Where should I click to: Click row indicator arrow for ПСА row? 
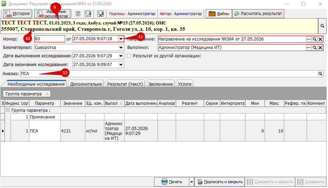point(3,131)
